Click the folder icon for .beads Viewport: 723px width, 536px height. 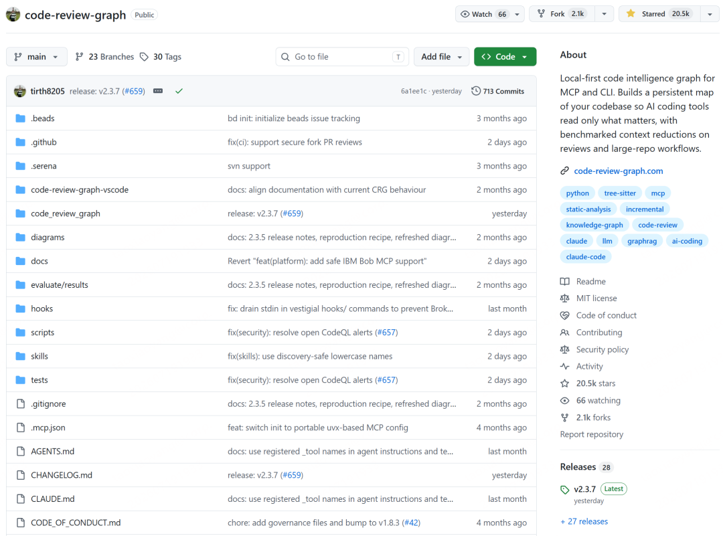coord(20,118)
